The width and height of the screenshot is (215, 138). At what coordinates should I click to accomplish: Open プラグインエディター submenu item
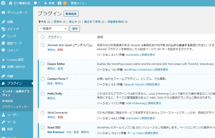(x=16, y=107)
